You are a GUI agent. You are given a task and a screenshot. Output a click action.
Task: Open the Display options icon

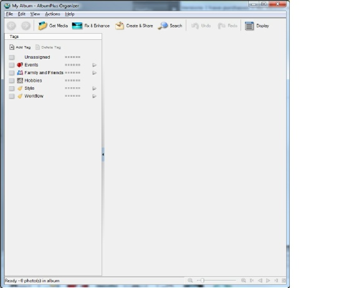[249, 26]
